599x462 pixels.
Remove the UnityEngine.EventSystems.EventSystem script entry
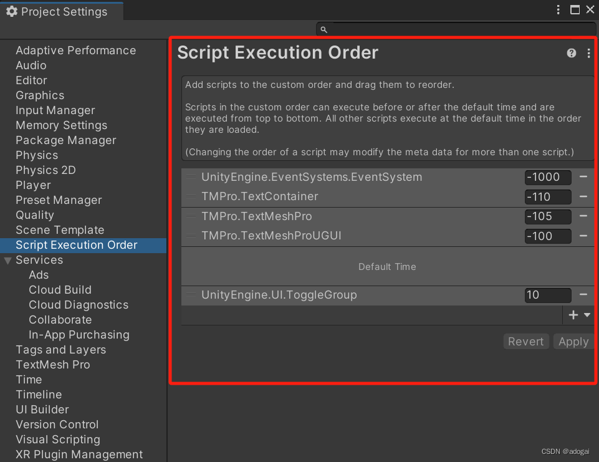pos(583,176)
